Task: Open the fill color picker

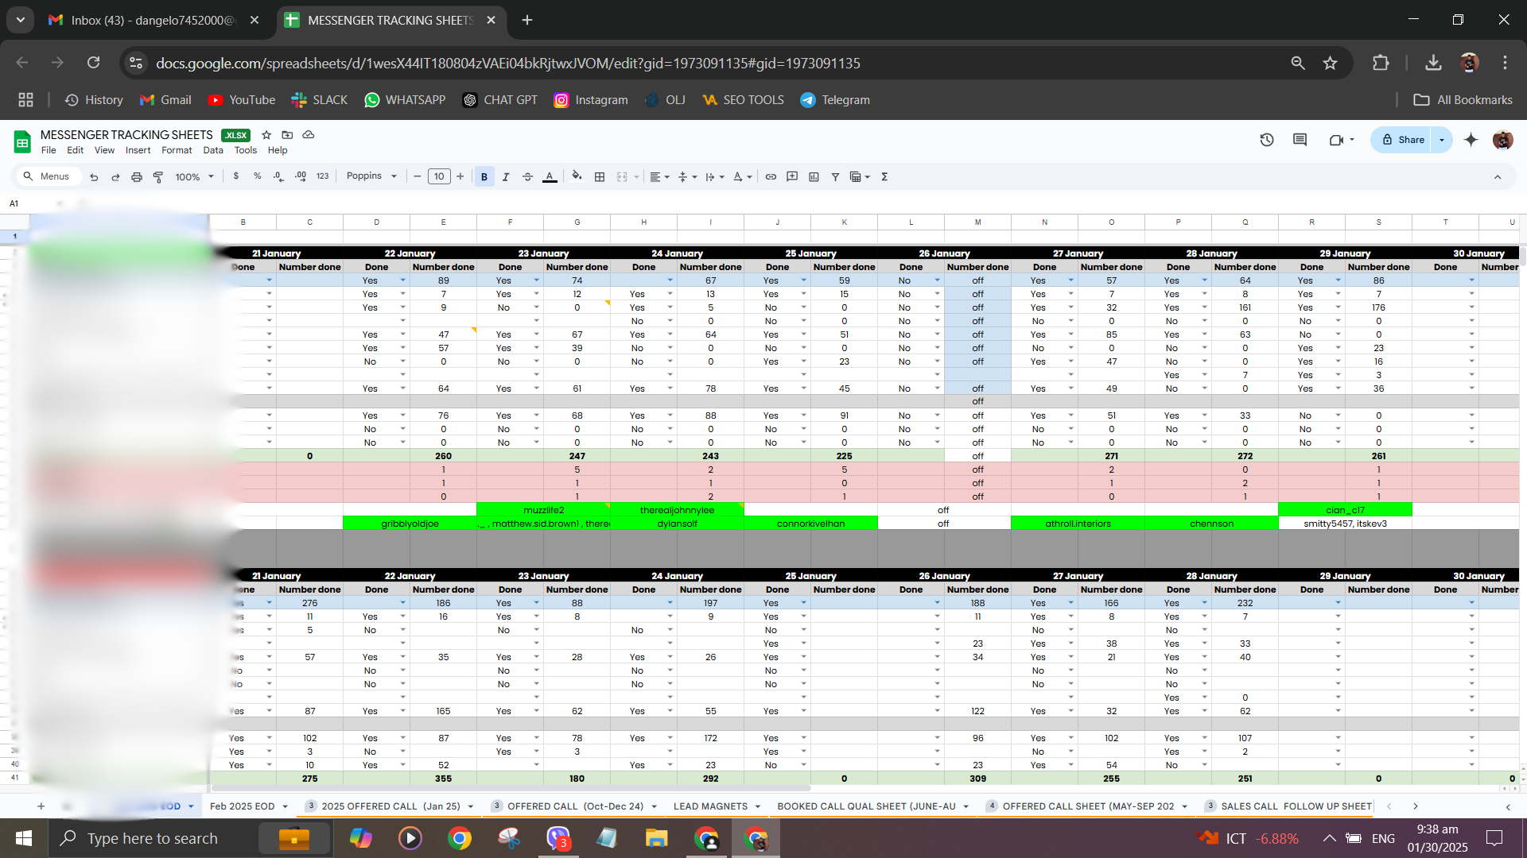Action: pos(577,176)
